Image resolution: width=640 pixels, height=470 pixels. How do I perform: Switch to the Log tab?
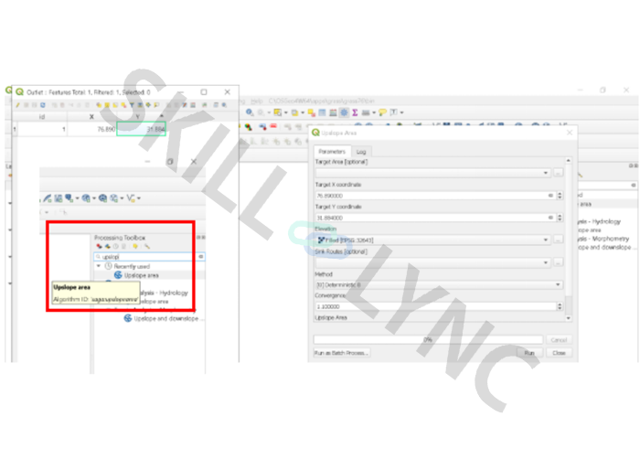(361, 152)
